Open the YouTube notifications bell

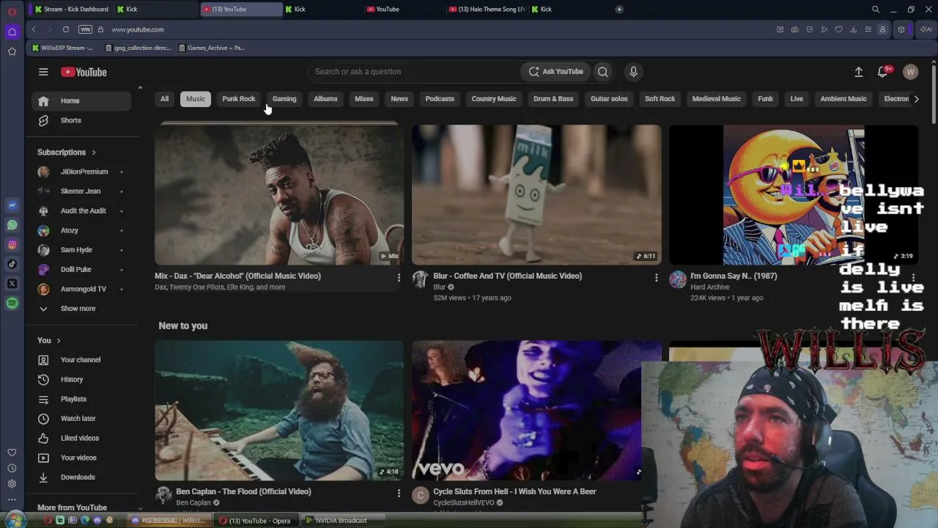coord(882,72)
